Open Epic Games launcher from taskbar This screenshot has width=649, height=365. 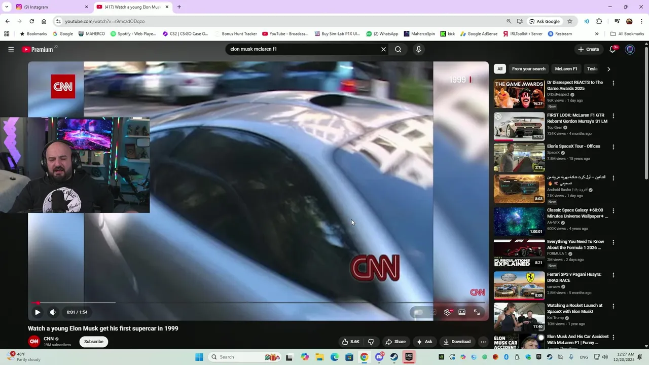409,357
